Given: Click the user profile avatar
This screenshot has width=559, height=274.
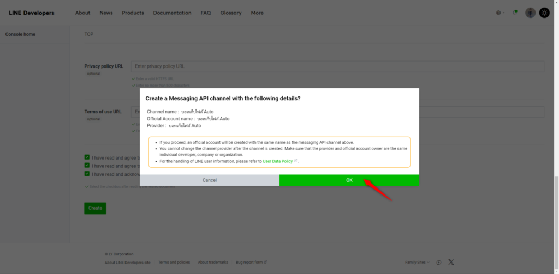Looking at the screenshot, I should 530,13.
